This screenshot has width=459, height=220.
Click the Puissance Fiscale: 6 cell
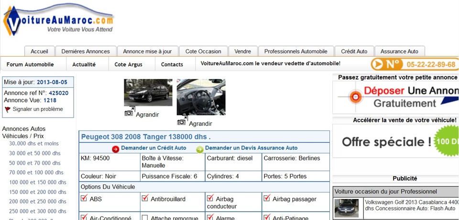point(173,176)
